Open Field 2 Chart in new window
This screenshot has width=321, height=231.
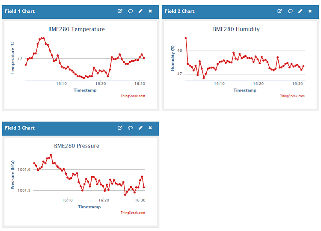pyautogui.click(x=280, y=11)
